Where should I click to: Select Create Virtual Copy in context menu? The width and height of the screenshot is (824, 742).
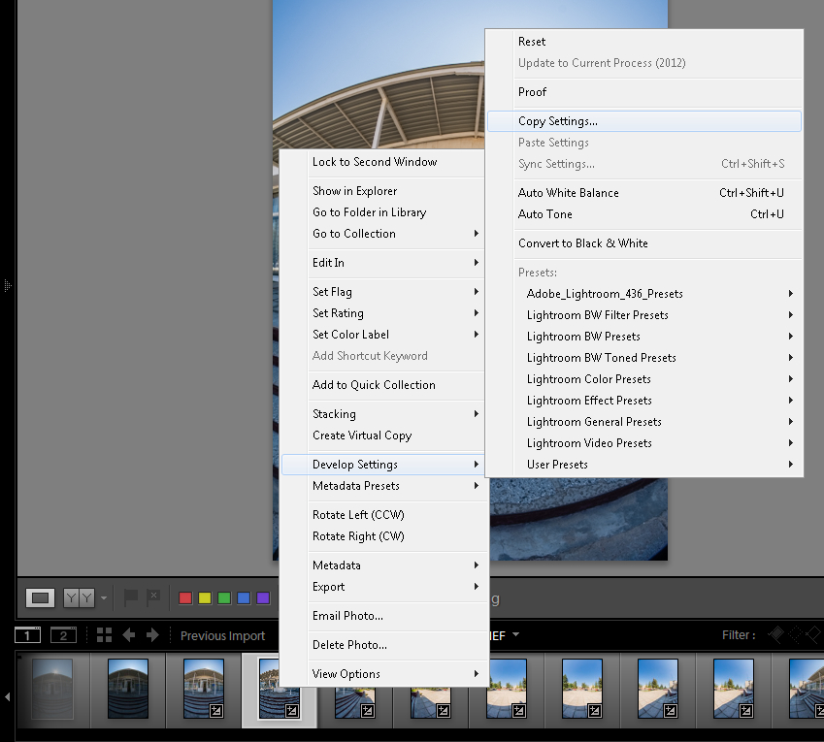362,436
